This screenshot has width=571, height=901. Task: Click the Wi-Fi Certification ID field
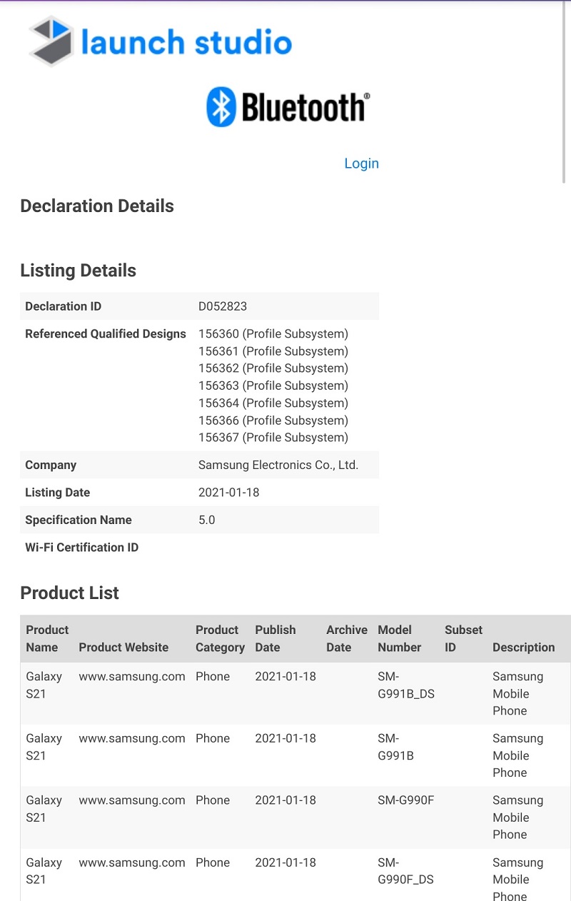click(81, 547)
